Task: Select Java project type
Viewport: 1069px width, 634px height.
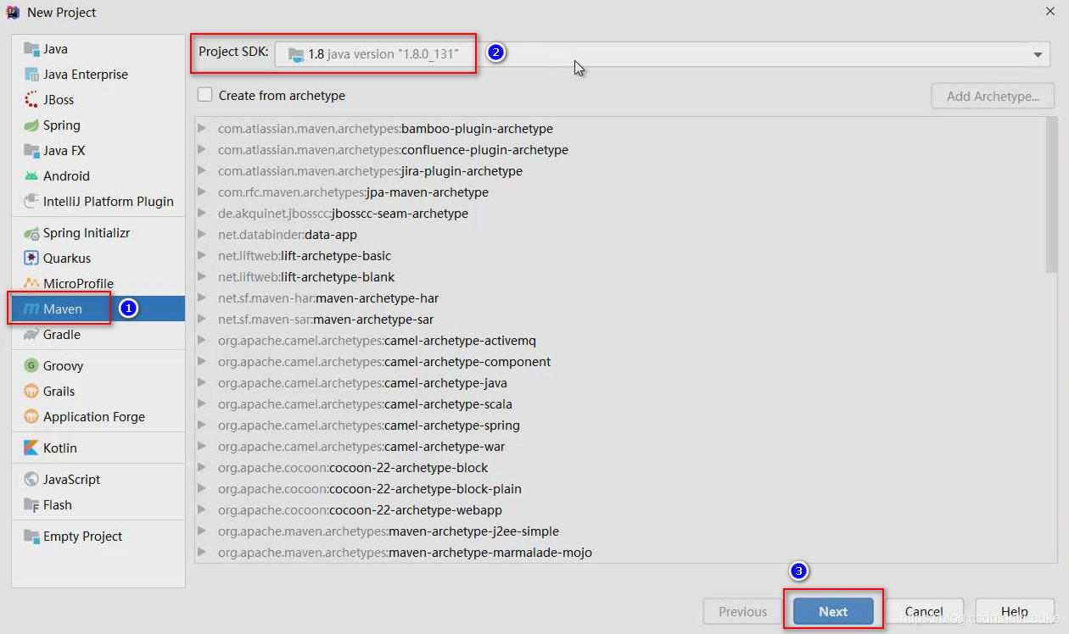Action: pyautogui.click(x=98, y=49)
